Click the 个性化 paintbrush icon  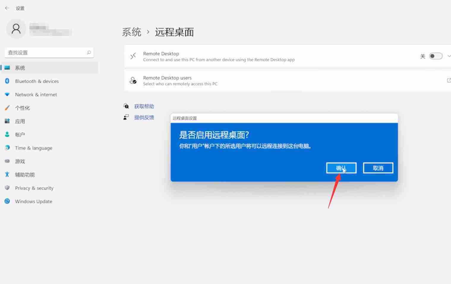7,108
